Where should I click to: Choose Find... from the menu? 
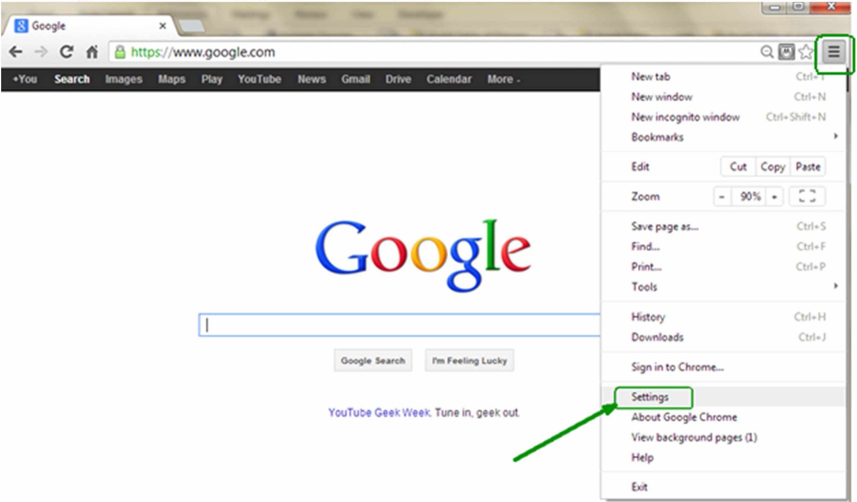point(724,247)
